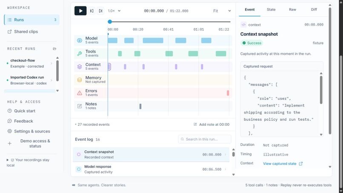Open Quick start help
343x193 pixels.
[x=32, y=111]
